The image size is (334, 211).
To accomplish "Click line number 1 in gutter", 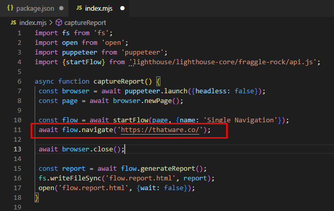I will pos(19,33).
